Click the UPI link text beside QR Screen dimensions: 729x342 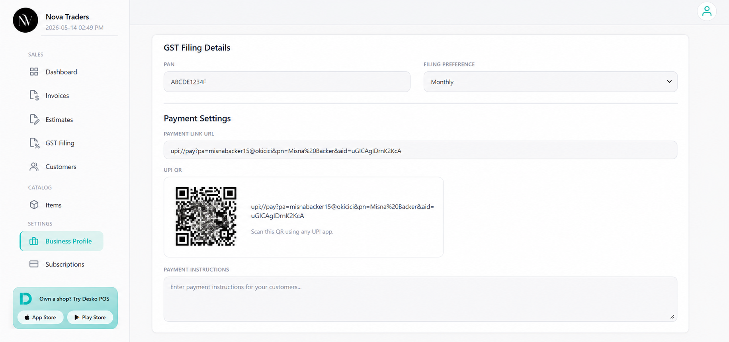[x=342, y=211]
